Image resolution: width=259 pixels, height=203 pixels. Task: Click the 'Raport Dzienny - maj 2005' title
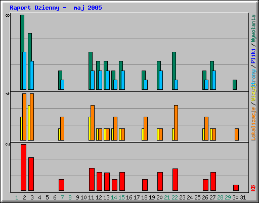pos(56,8)
